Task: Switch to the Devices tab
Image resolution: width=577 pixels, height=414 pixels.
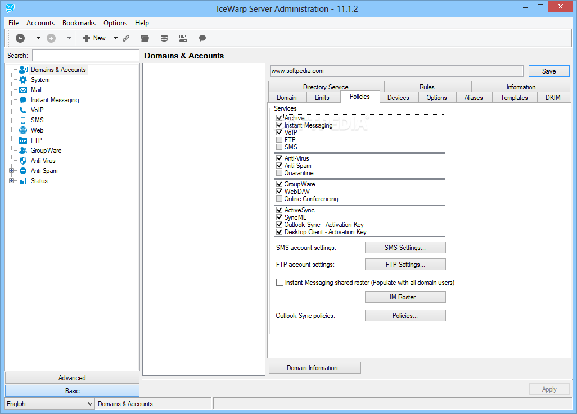Action: 398,97
